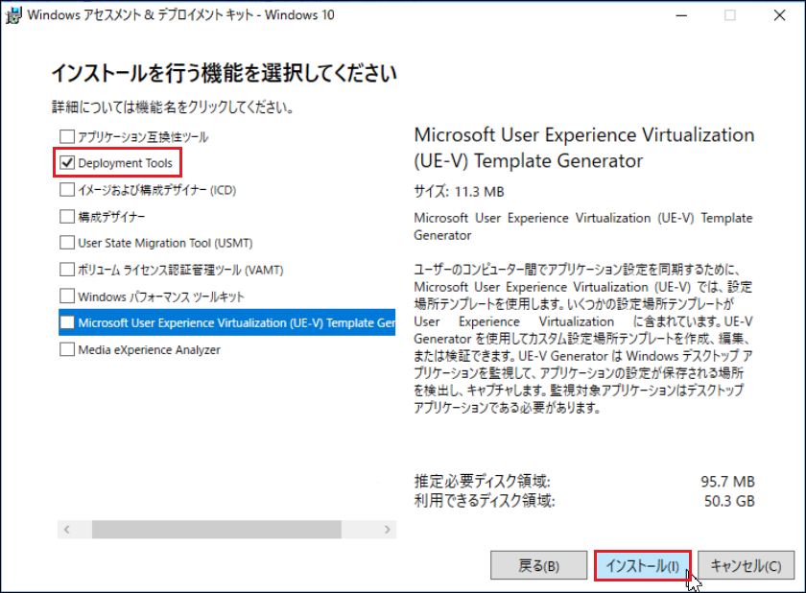Check イメージおよび構成デザイナー (ICD) checkbox
The width and height of the screenshot is (806, 593).
coord(67,190)
